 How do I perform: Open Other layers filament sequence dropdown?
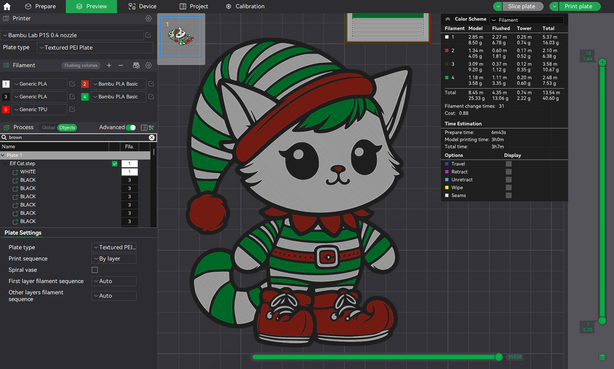point(114,296)
